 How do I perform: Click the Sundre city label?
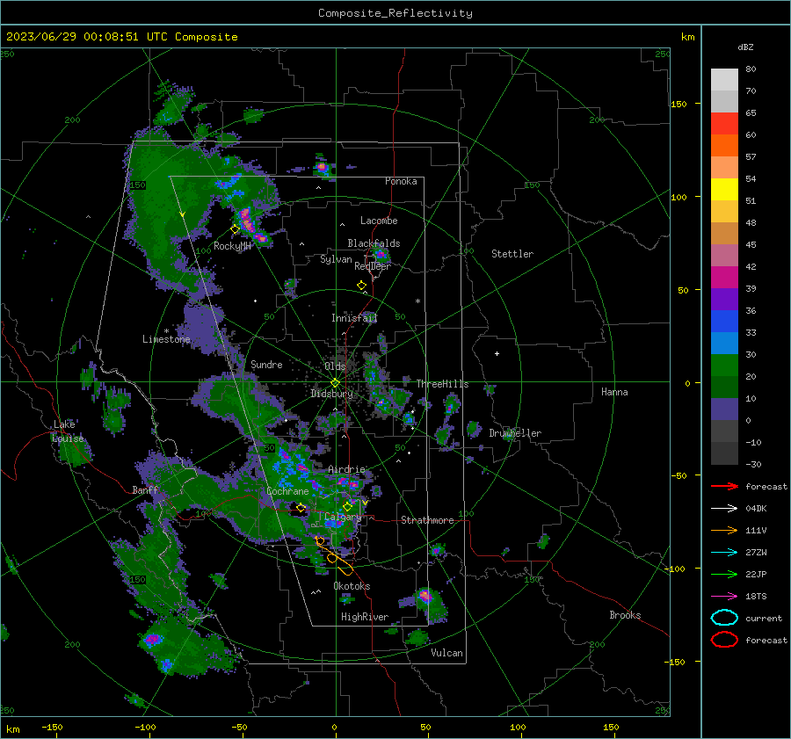(266, 365)
